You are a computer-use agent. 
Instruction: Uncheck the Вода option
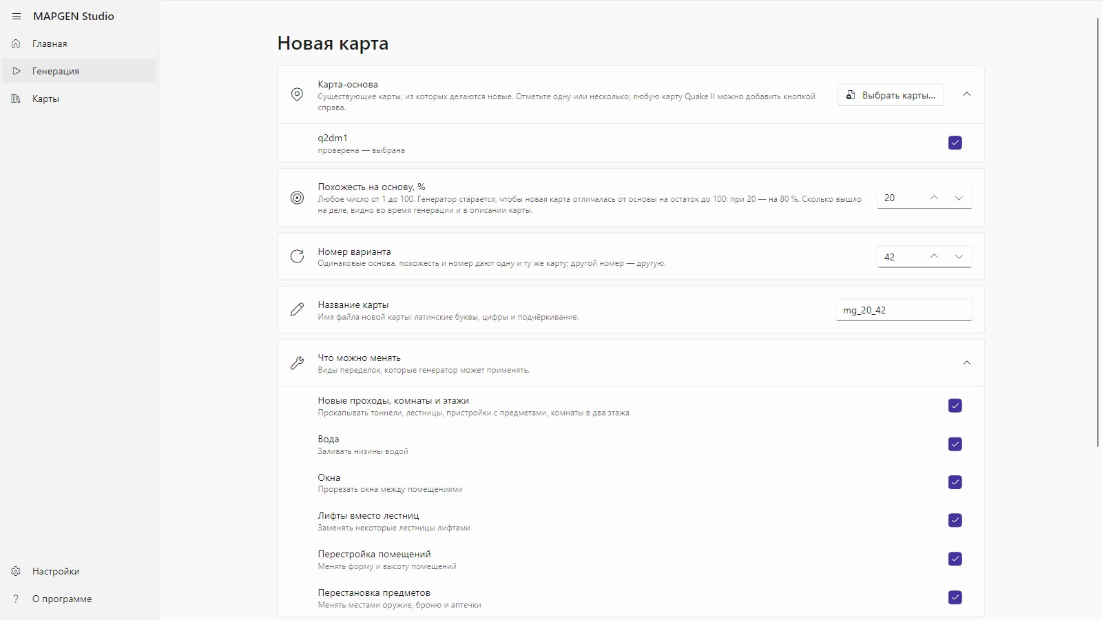pyautogui.click(x=955, y=444)
